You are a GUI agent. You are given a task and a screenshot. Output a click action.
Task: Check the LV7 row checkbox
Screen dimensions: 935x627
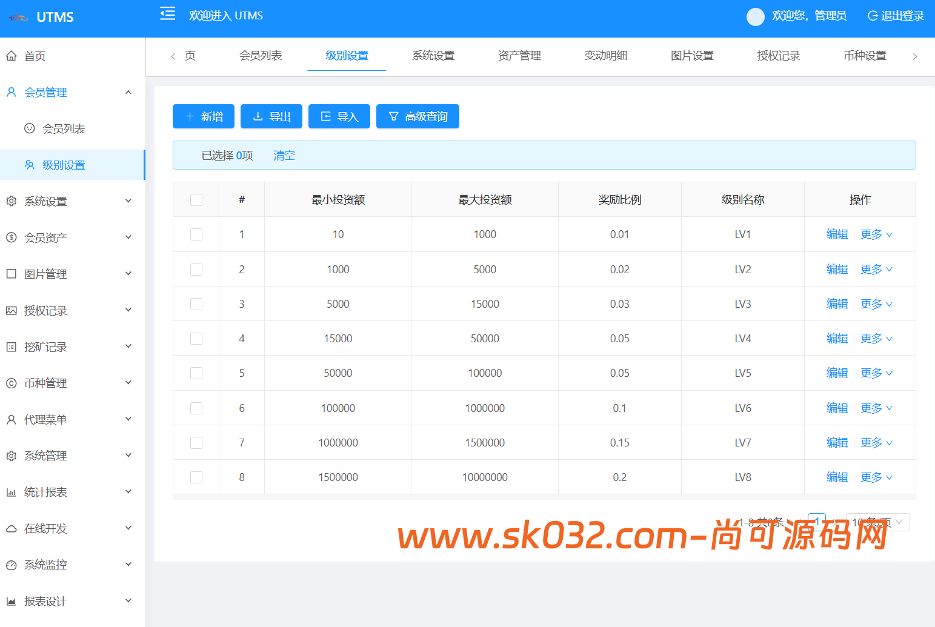point(196,443)
